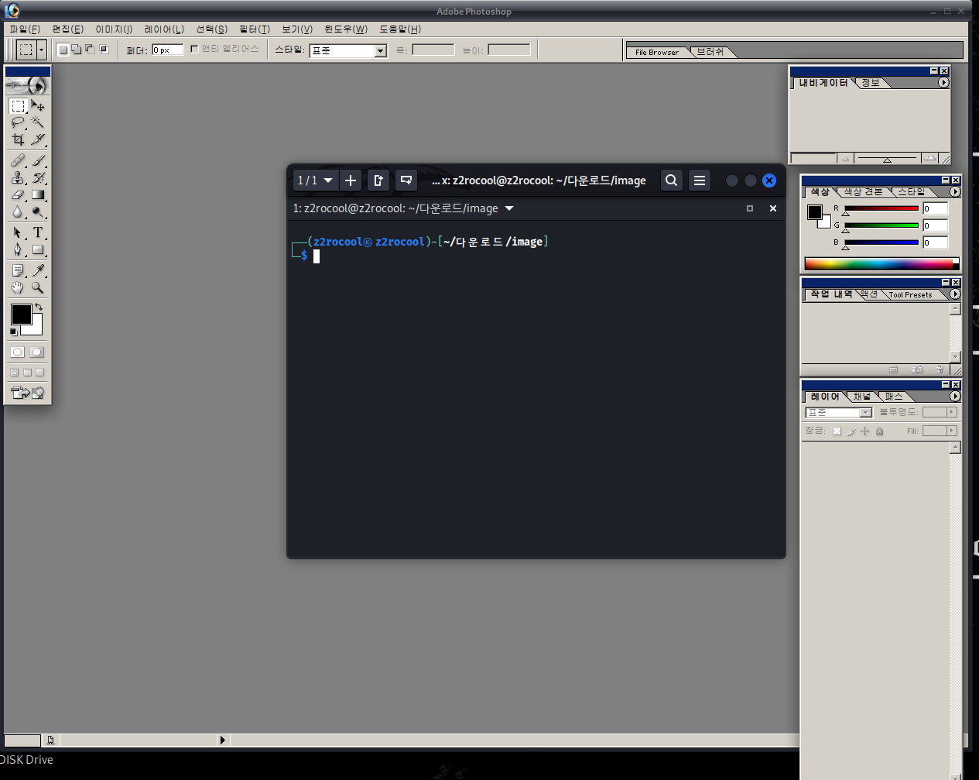The height and width of the screenshot is (780, 979).
Task: Switch to Quick Mask mode
Action: pyautogui.click(x=36, y=352)
